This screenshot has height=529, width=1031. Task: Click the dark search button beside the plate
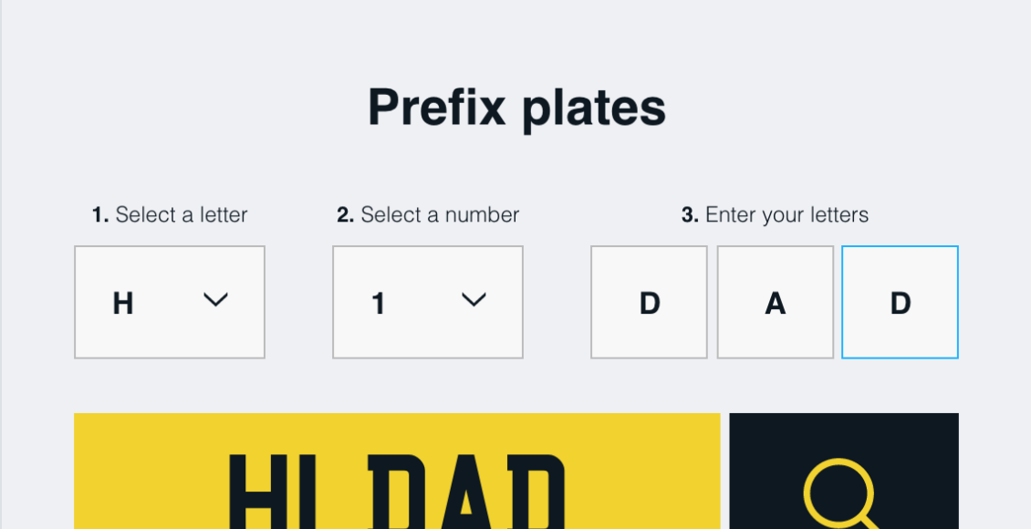(x=844, y=472)
